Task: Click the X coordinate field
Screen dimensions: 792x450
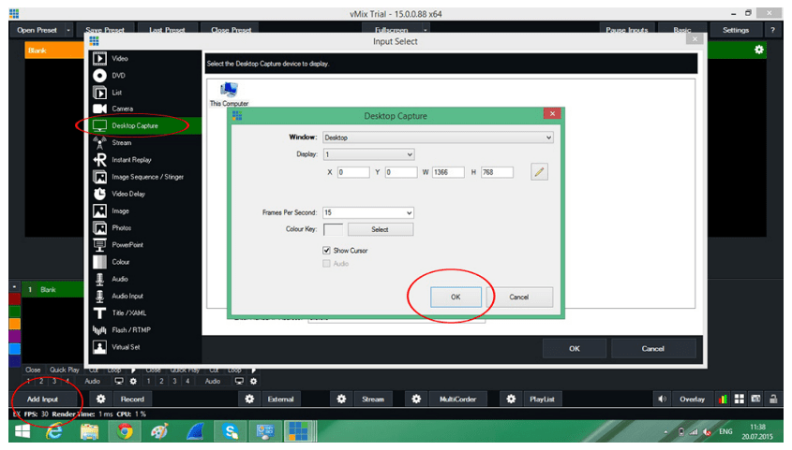Action: tap(353, 172)
